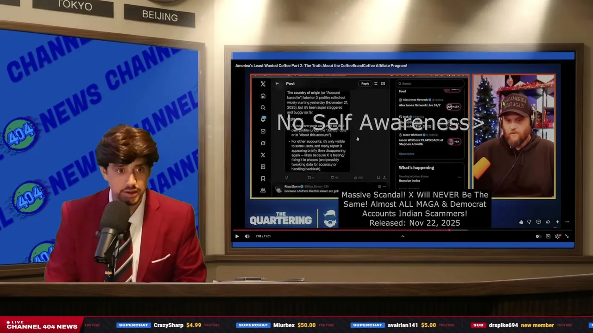Image resolution: width=593 pixels, height=333 pixels.
Task: Go to Home in the X sidebar
Action: (263, 96)
